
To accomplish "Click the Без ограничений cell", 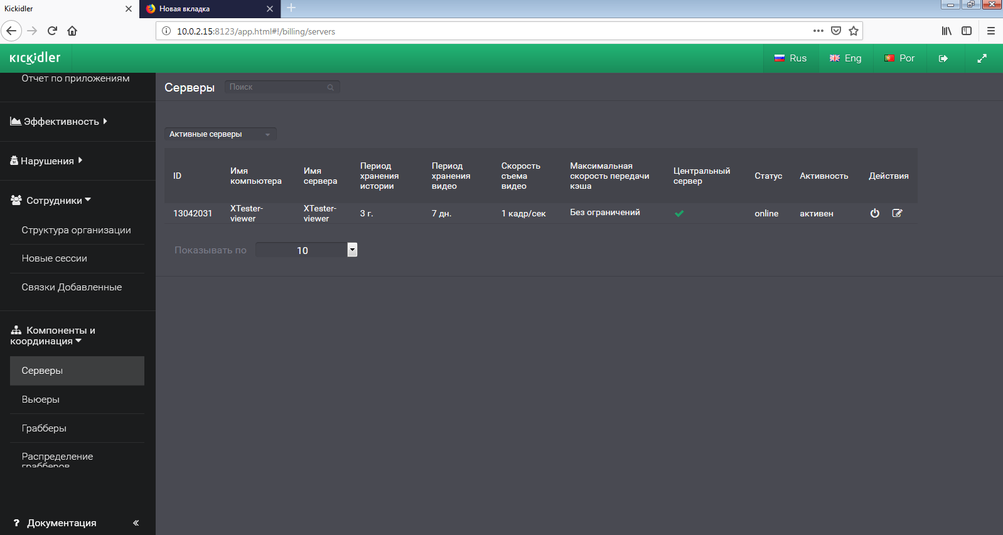I will pyautogui.click(x=604, y=213).
